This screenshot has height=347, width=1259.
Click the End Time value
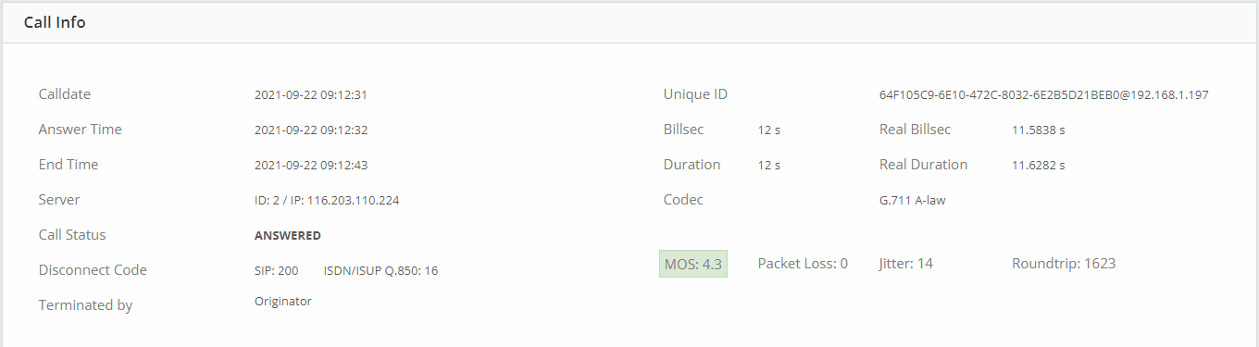[311, 165]
